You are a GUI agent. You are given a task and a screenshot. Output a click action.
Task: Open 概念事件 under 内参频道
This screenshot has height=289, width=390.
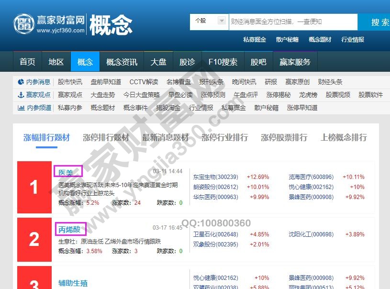click(137, 108)
